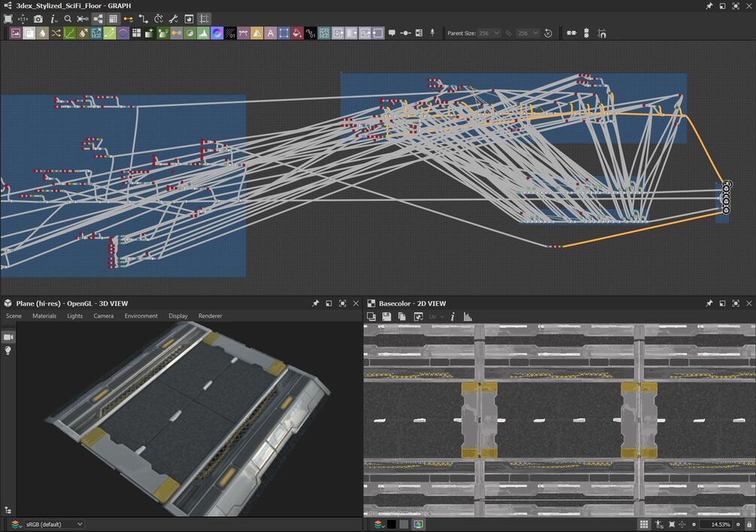Pin the Graph panel
The image size is (756, 532).
[x=709, y=5]
